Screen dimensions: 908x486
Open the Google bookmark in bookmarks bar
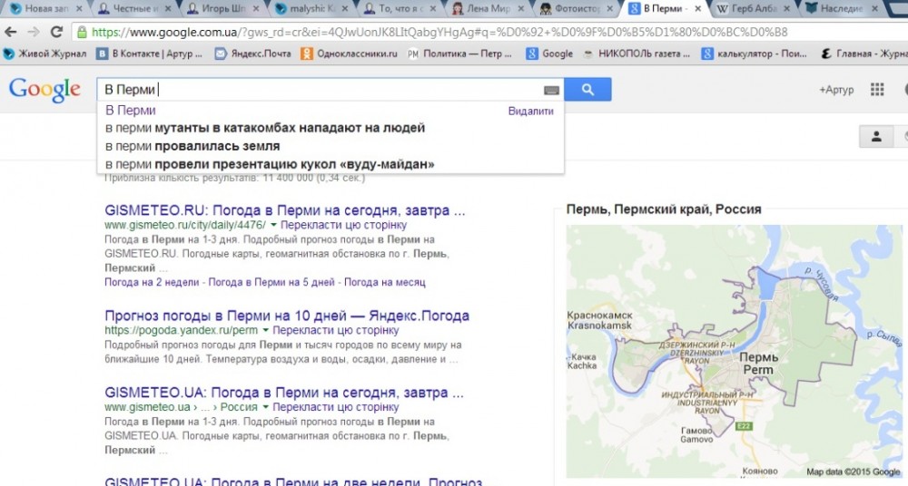tap(549, 53)
